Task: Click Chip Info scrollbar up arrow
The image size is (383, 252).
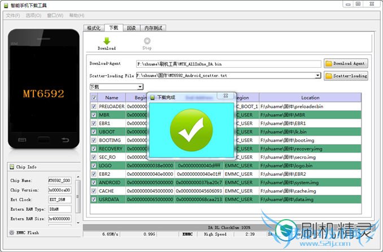Action: pyautogui.click(x=78, y=177)
